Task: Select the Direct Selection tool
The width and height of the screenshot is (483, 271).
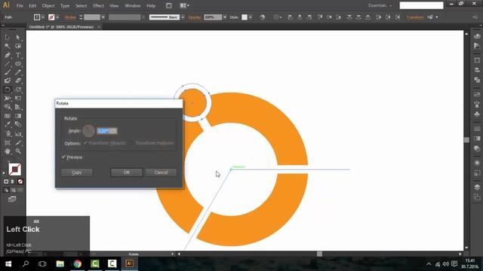Action: 18,38
